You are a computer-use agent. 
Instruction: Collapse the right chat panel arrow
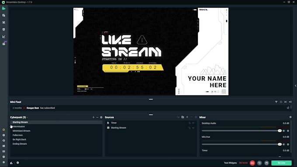click(296, 85)
